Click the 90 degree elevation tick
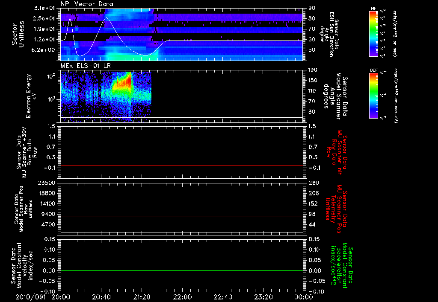Screen dimensions: 438x302 click(312, 8)
